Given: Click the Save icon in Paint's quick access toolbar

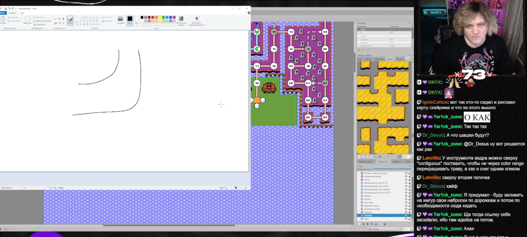Looking at the screenshot, I should [5, 9].
